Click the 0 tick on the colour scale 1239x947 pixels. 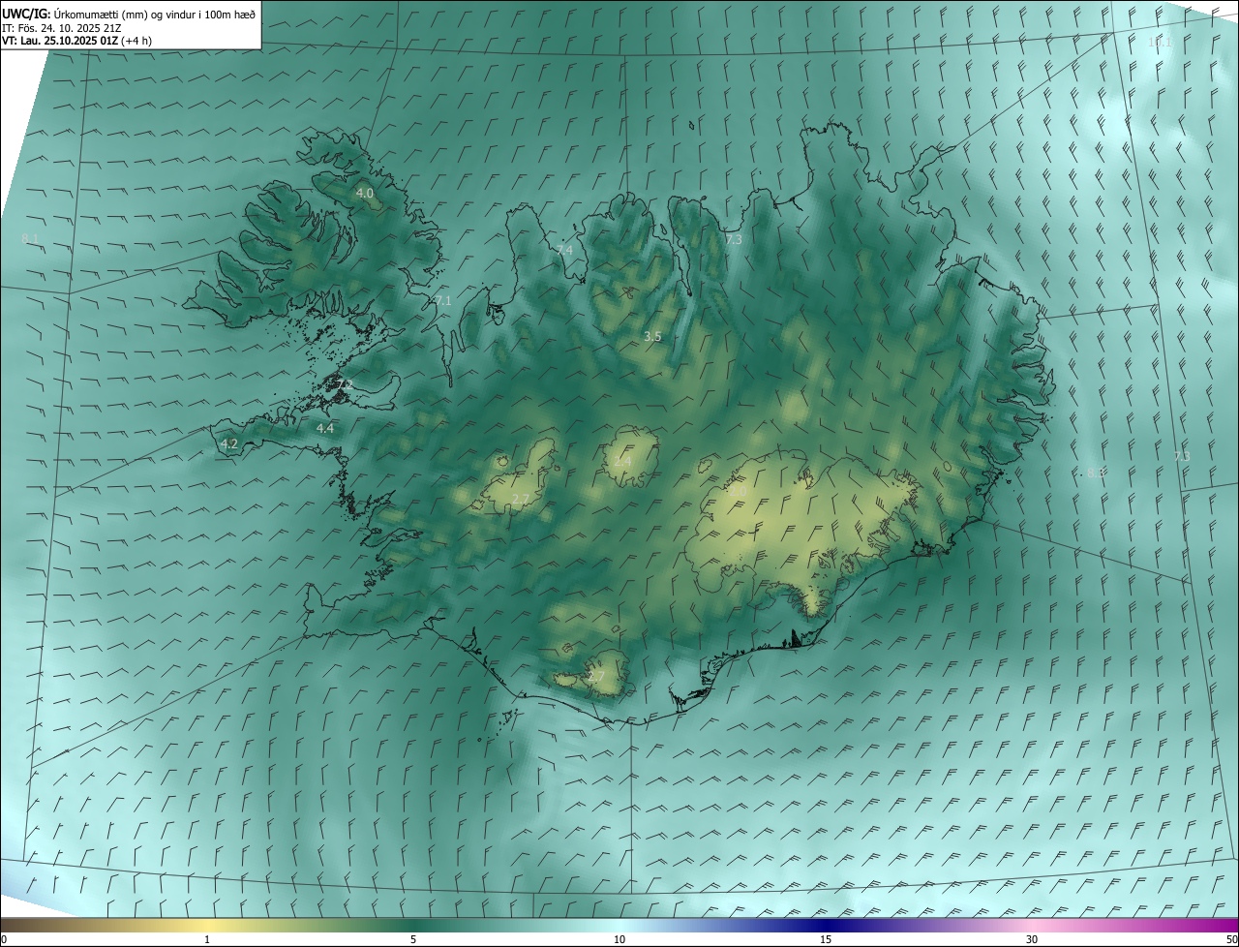click(4, 939)
